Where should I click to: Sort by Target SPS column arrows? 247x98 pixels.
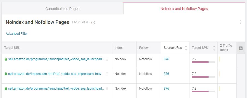pos(214,48)
